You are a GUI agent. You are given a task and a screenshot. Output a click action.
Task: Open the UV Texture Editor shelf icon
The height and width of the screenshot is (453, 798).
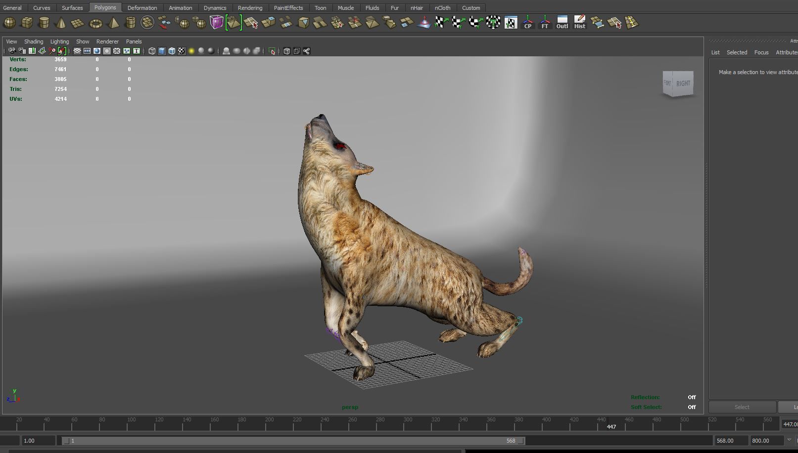point(511,23)
